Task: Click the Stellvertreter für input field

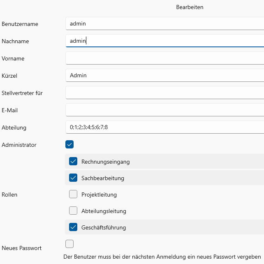Action: coord(164,93)
